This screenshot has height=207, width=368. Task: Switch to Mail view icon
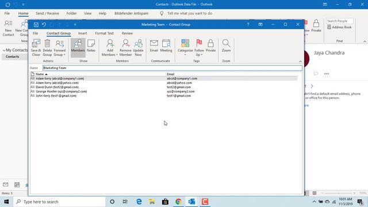6,185
